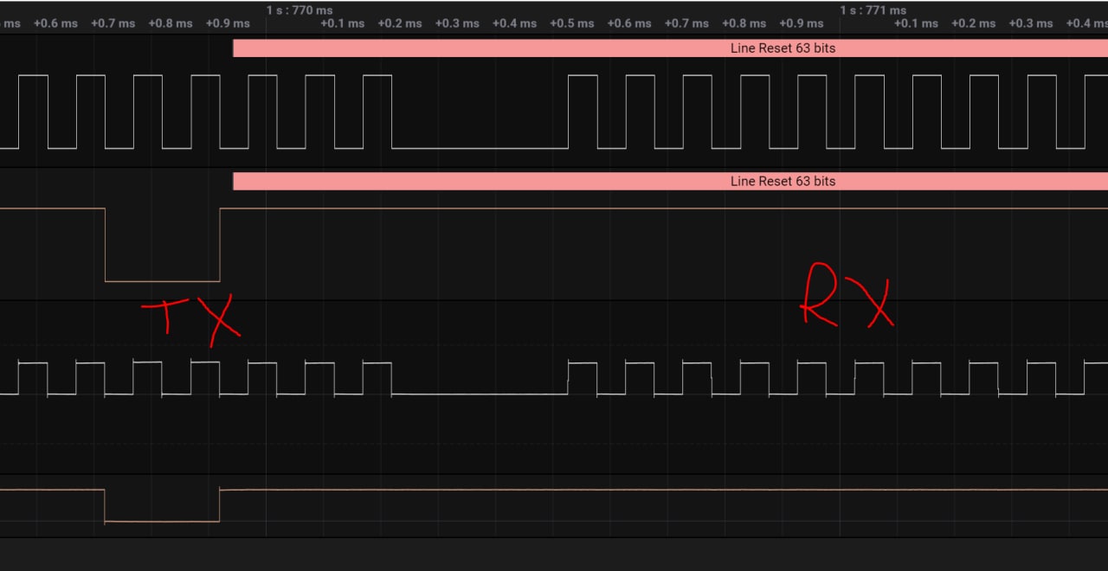Click the +0.5 ms tick on the time ruler
This screenshot has height=571, width=1108.
pos(572,23)
